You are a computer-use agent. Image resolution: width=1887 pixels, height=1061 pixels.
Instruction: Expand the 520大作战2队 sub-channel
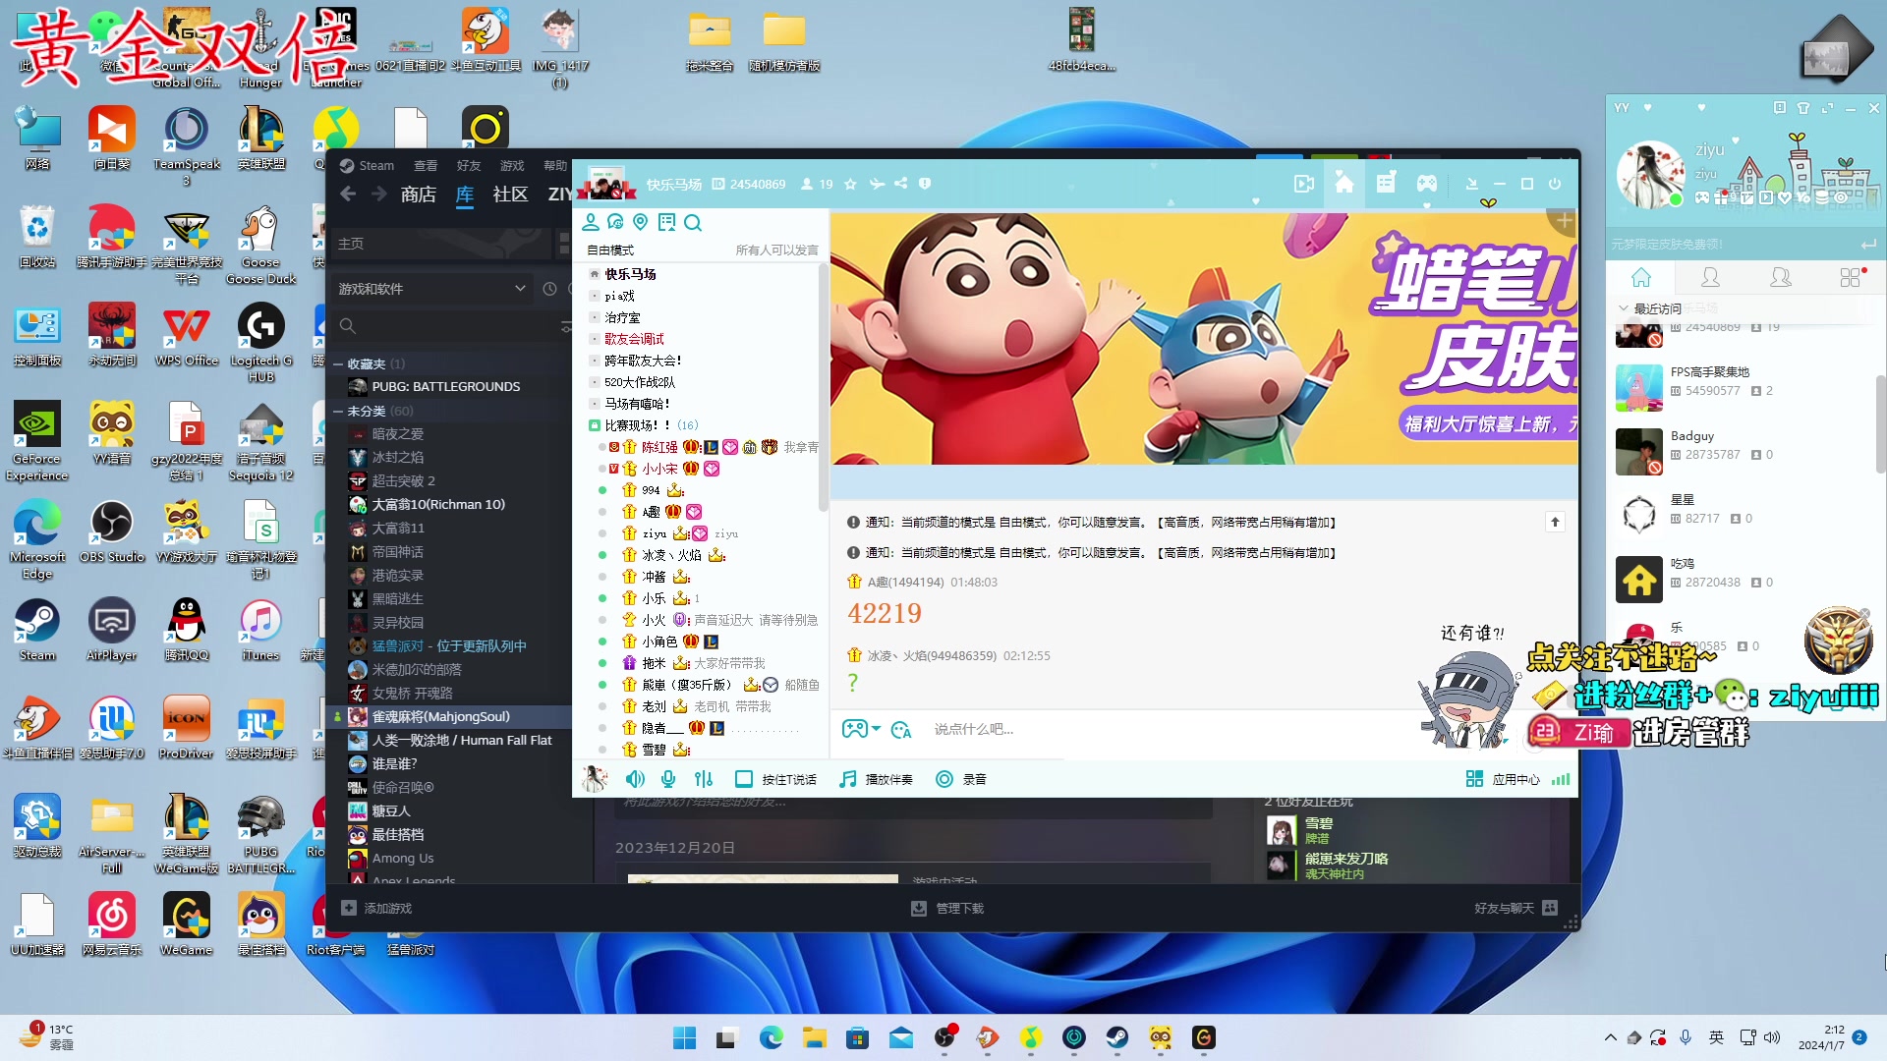pyautogui.click(x=594, y=382)
